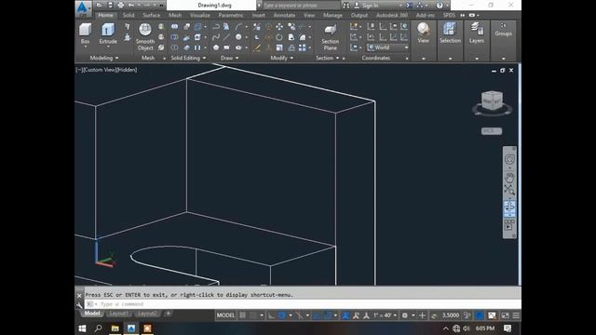Open the Selection ribbon panel button
Screen dimensions: 596x335
pyautogui.click(x=450, y=33)
